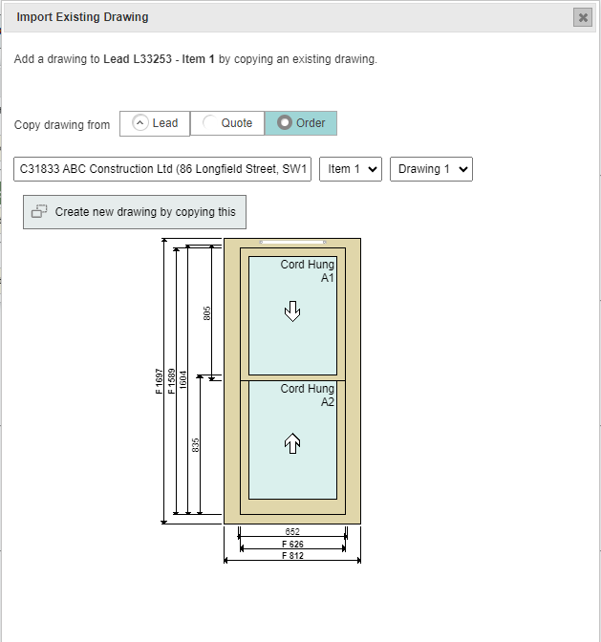Image resolution: width=601 pixels, height=642 pixels.
Task: Select the F 1697 overall height dimension
Action: tap(160, 380)
